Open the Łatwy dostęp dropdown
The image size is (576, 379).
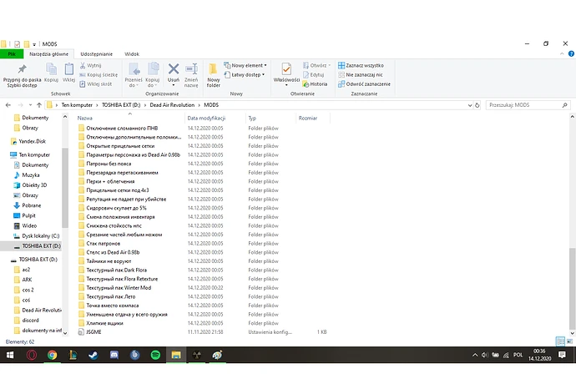pos(245,74)
